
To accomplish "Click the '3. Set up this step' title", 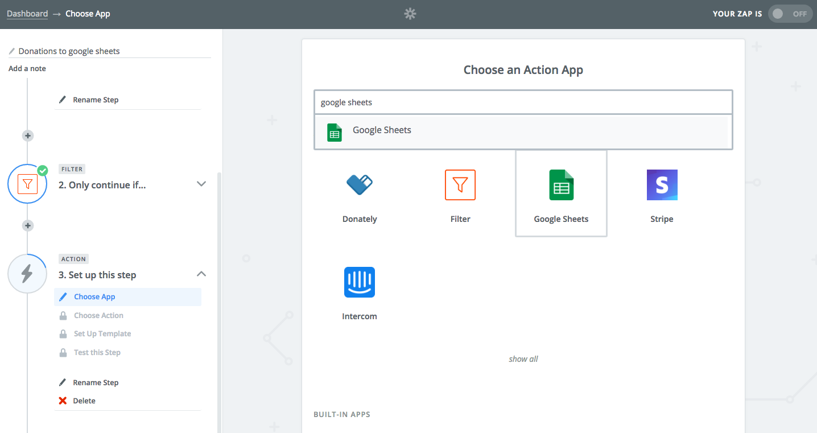I will (97, 275).
